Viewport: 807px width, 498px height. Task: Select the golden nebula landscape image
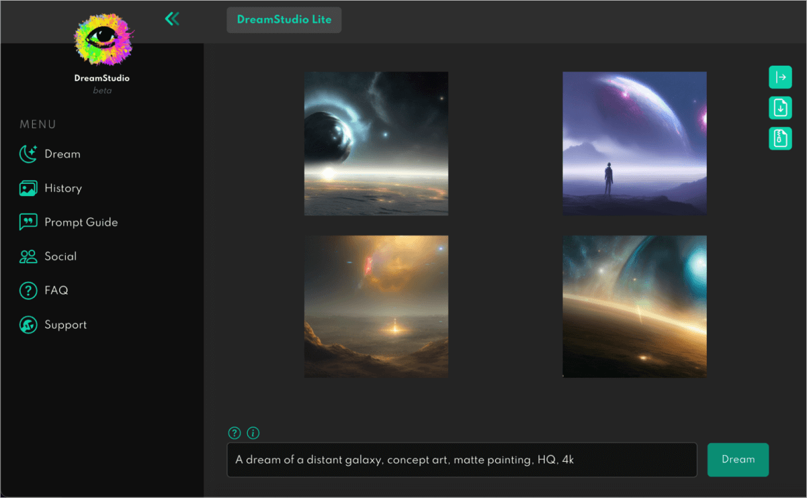coord(376,306)
